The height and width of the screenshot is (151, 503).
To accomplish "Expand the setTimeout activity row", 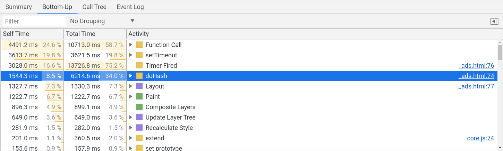I will [131, 55].
